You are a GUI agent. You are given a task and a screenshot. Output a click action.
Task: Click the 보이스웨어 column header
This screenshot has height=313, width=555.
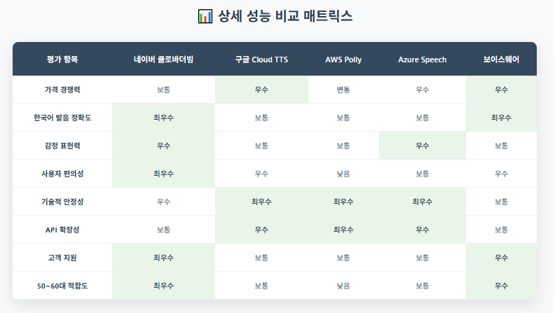[501, 60]
